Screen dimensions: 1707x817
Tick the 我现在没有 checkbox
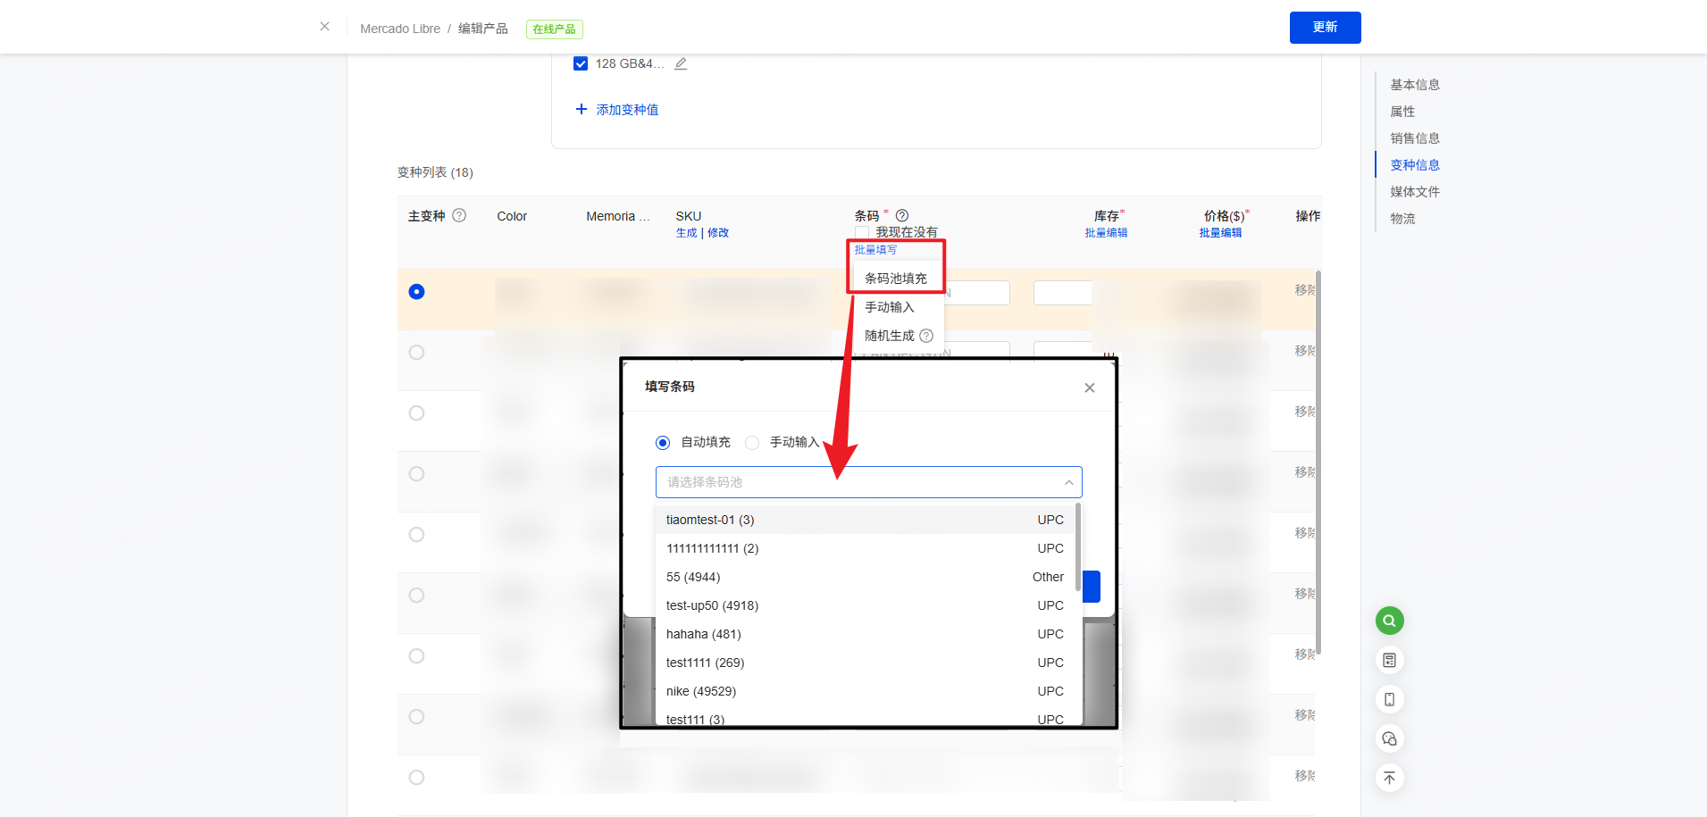pyautogui.click(x=862, y=232)
